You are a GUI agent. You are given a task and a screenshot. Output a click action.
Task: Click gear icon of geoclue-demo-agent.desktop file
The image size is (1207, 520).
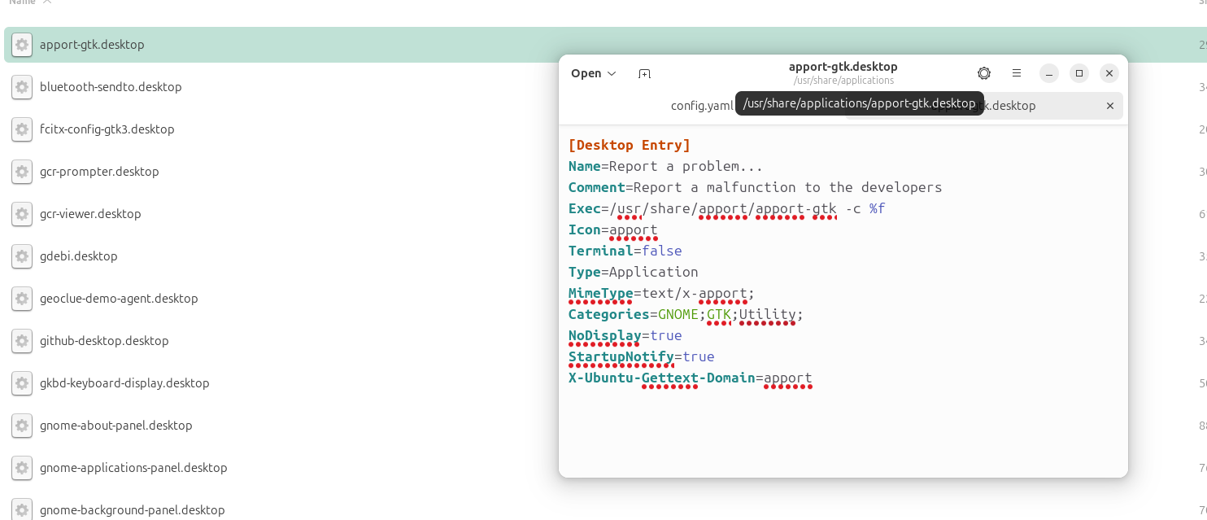point(22,299)
